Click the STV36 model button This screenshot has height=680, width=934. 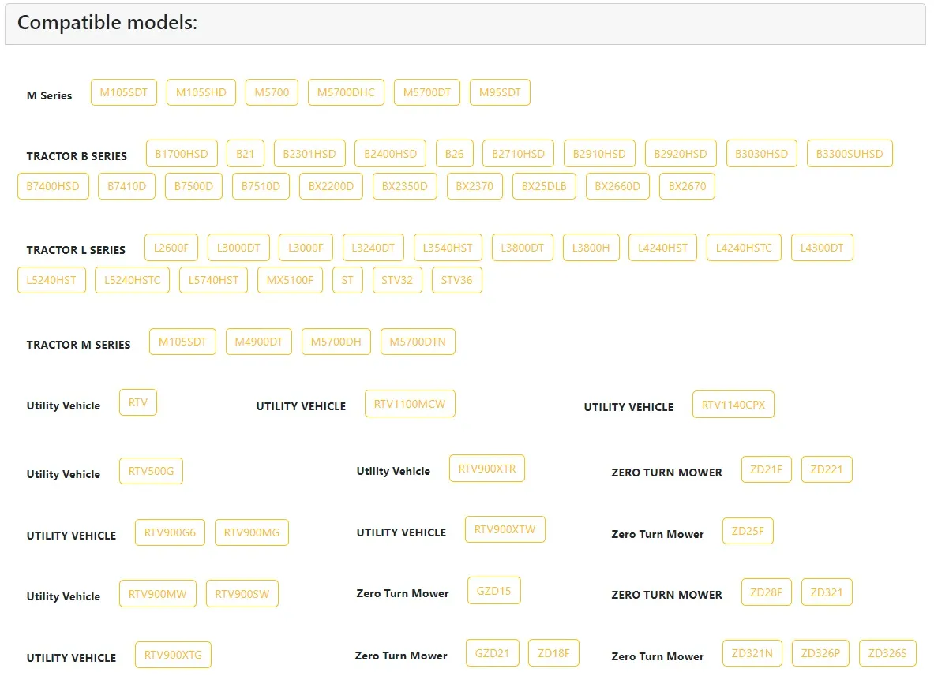(456, 280)
